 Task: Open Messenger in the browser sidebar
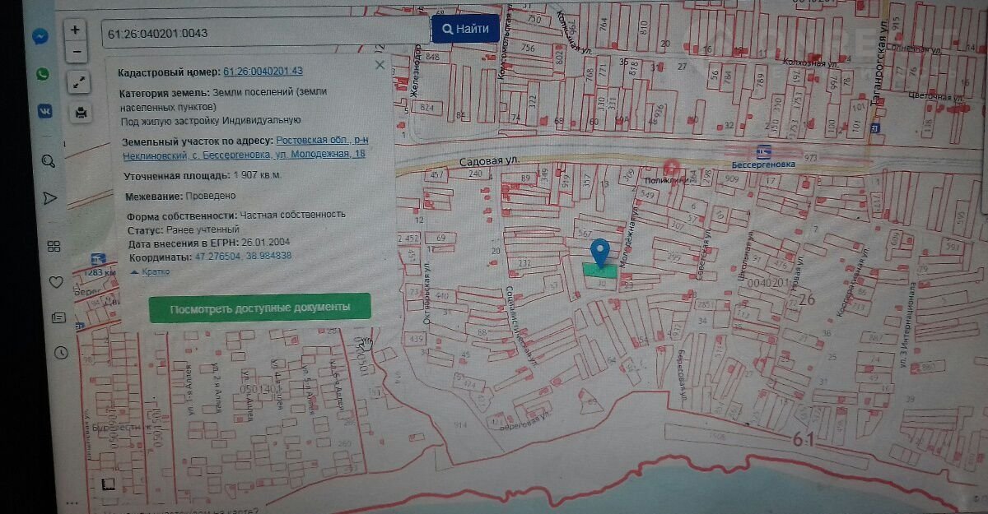pos(40,37)
